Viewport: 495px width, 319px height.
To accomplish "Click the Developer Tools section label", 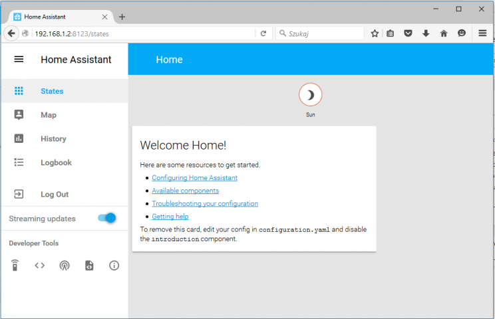I will tap(34, 243).
